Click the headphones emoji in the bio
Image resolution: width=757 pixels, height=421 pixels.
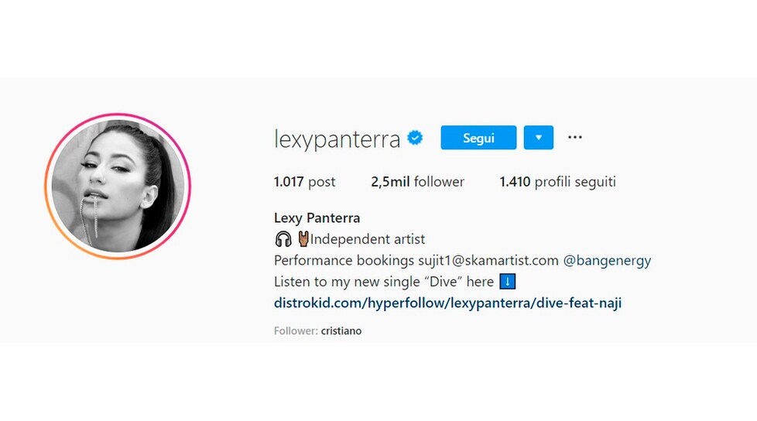point(283,239)
